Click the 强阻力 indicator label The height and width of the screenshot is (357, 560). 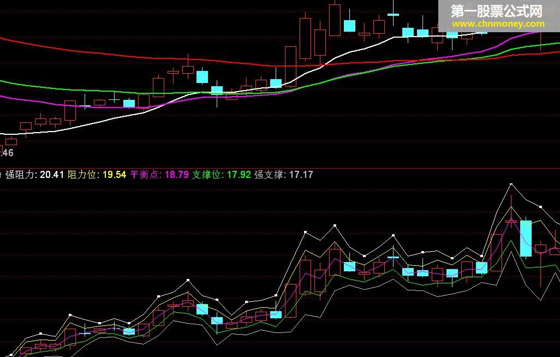20,175
